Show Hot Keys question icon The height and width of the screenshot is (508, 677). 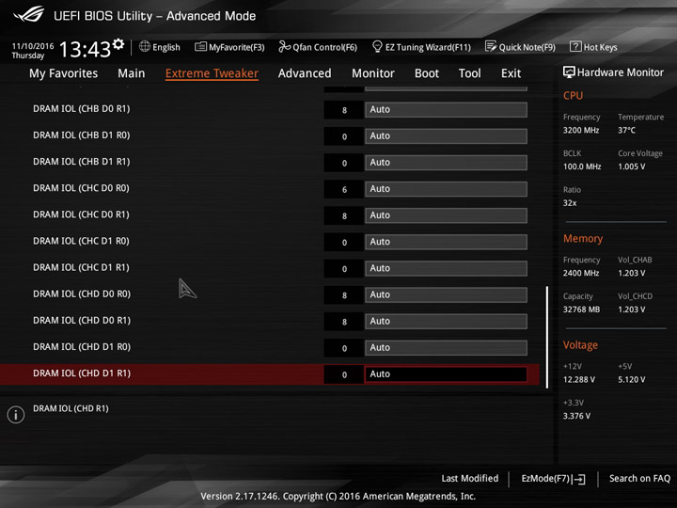tap(575, 46)
